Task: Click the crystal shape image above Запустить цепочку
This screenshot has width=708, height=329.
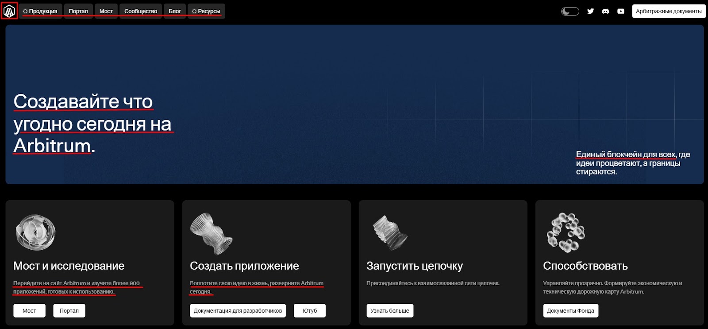Action: [390, 233]
